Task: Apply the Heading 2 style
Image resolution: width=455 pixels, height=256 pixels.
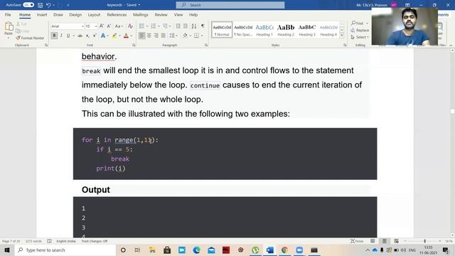Action: pos(286,30)
